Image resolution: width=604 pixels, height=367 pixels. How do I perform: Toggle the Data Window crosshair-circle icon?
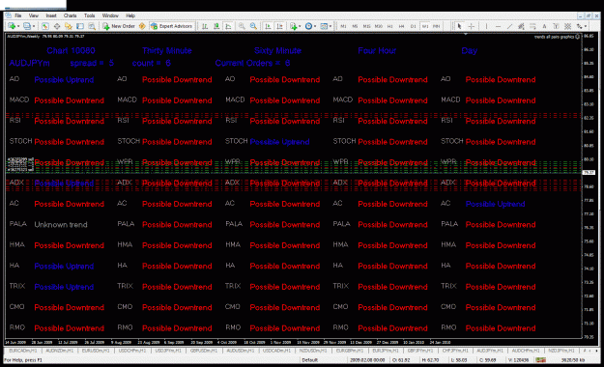tap(57, 26)
